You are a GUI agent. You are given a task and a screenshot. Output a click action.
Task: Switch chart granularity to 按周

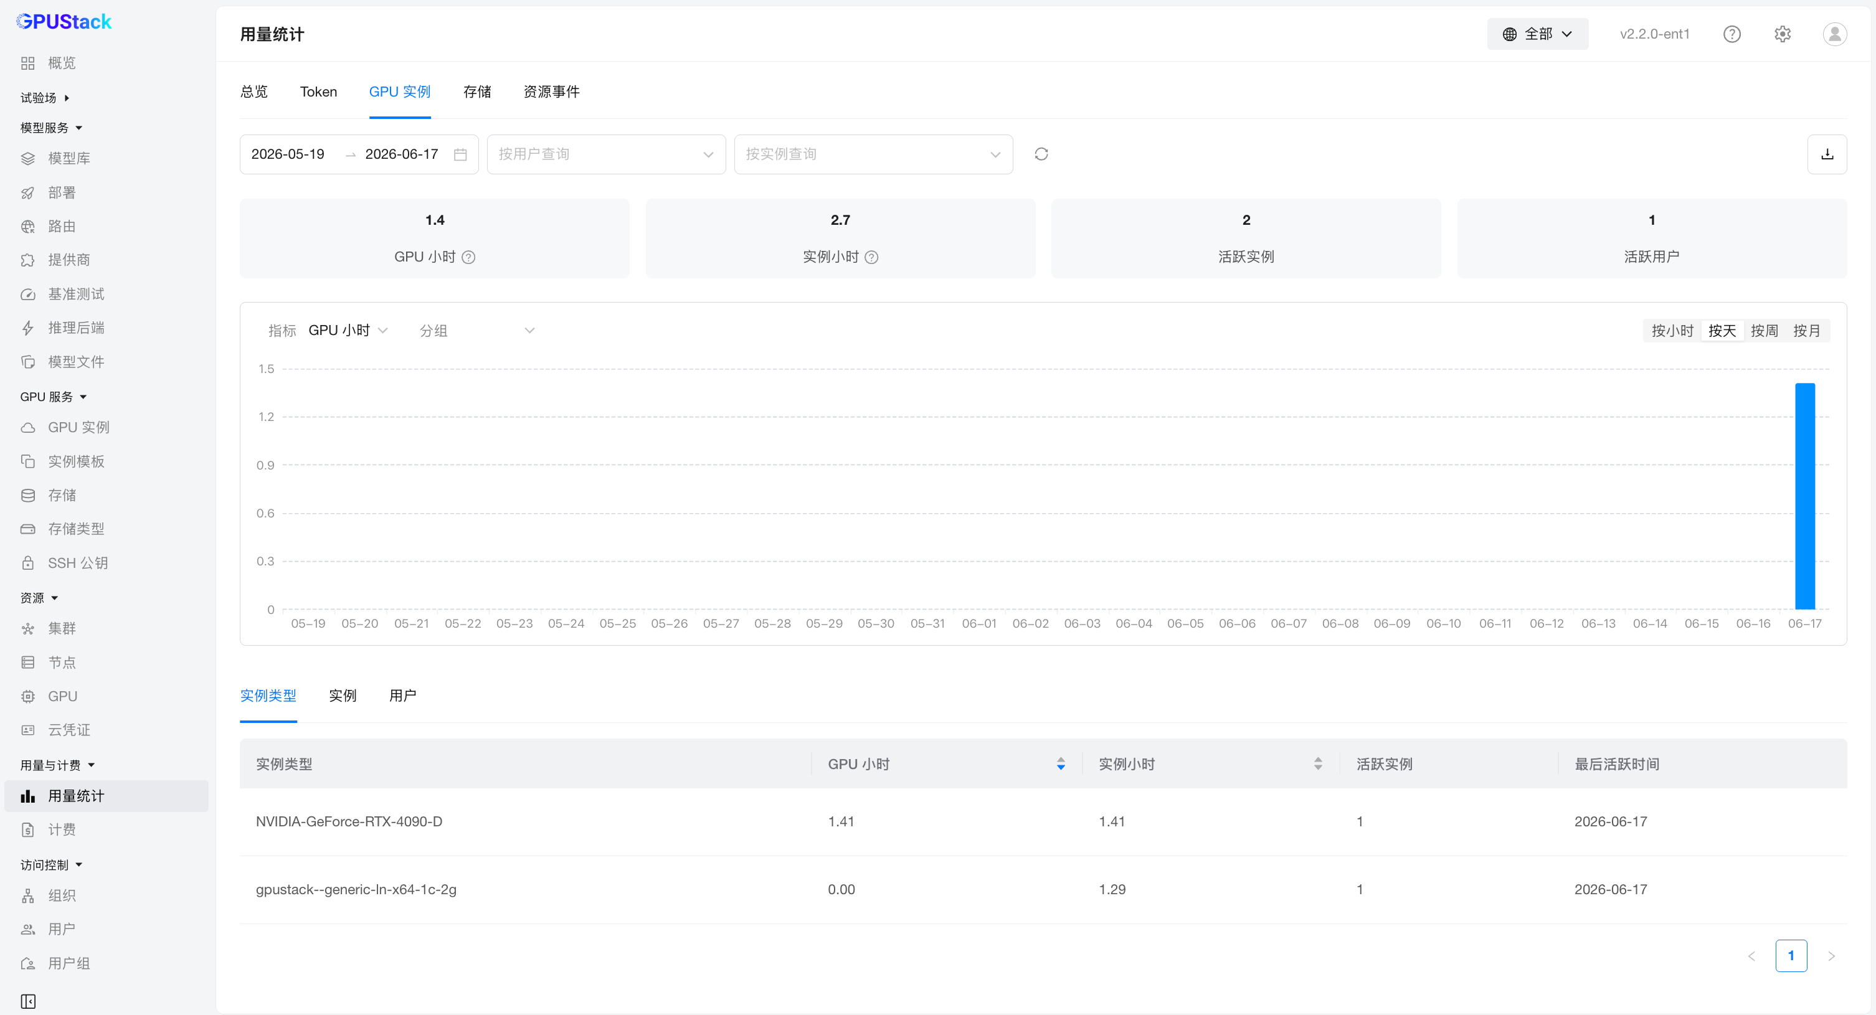(1764, 331)
